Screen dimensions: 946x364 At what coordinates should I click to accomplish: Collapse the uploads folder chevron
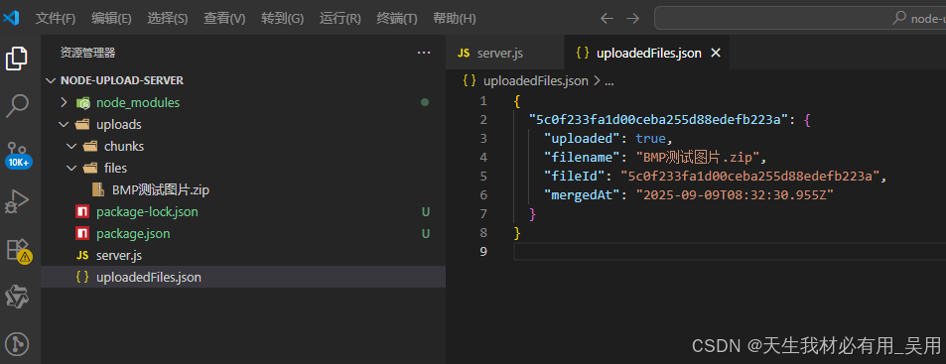pos(64,125)
